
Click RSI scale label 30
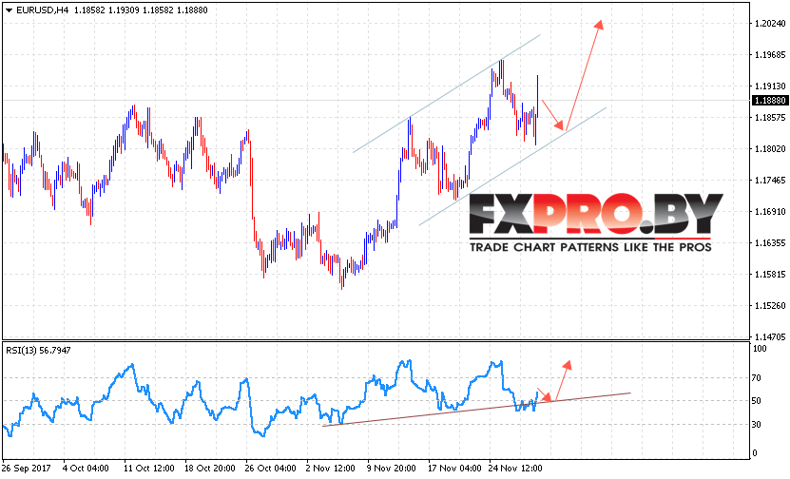(x=756, y=425)
